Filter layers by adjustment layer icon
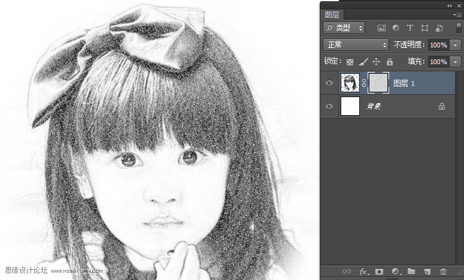This screenshot has width=464, height=280. [396, 28]
